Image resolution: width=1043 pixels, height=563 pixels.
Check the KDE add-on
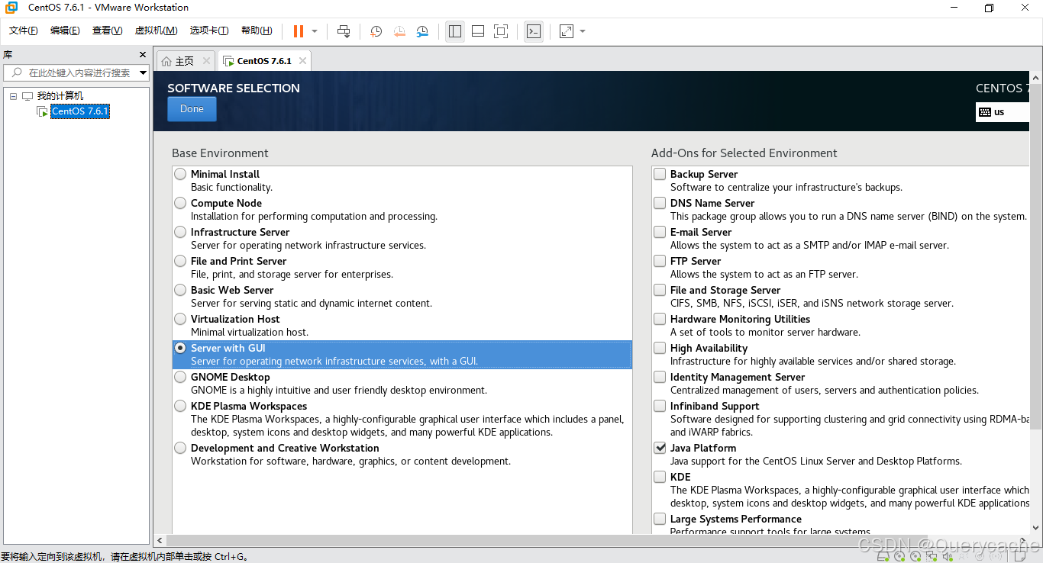660,477
